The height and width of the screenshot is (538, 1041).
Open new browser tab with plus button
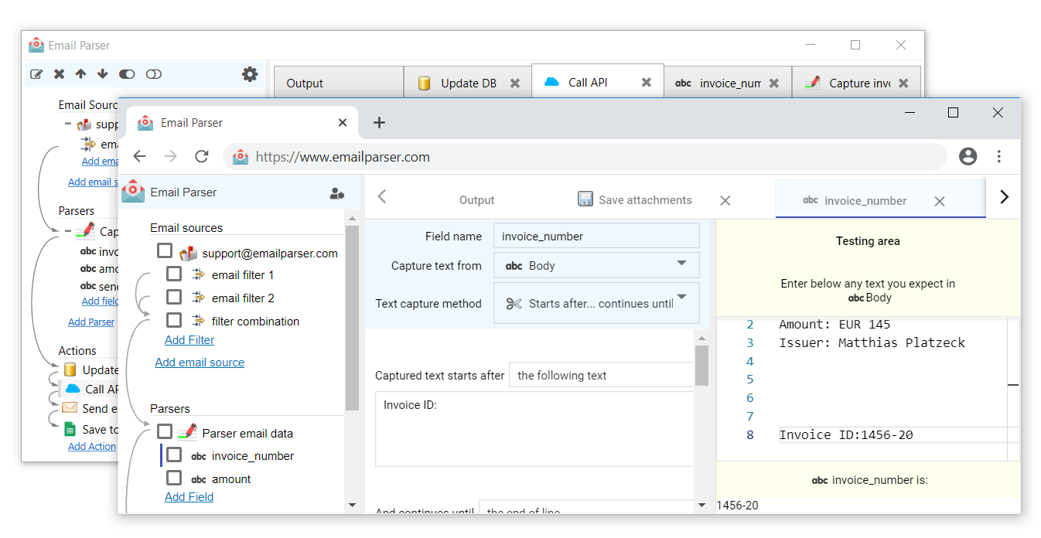coord(379,122)
